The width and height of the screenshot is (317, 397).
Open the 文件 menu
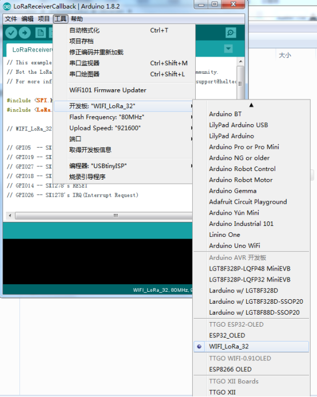(x=11, y=19)
